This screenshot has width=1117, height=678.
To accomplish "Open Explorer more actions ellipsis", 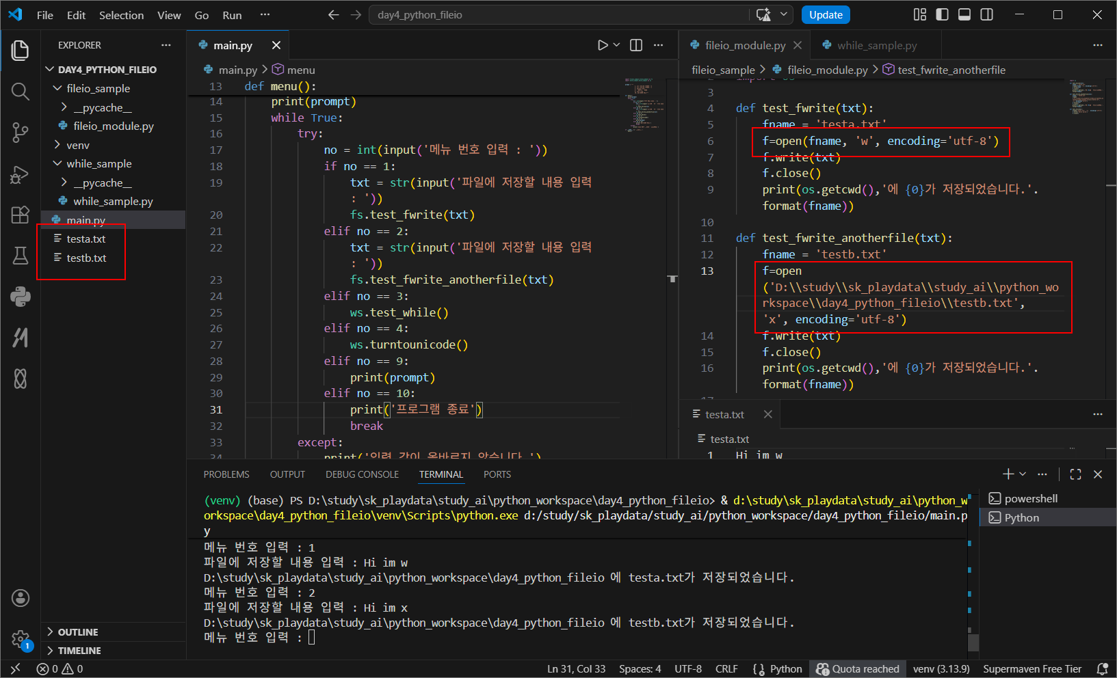I will [166, 45].
